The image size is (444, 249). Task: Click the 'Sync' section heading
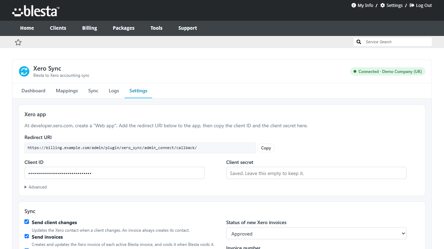point(30,211)
